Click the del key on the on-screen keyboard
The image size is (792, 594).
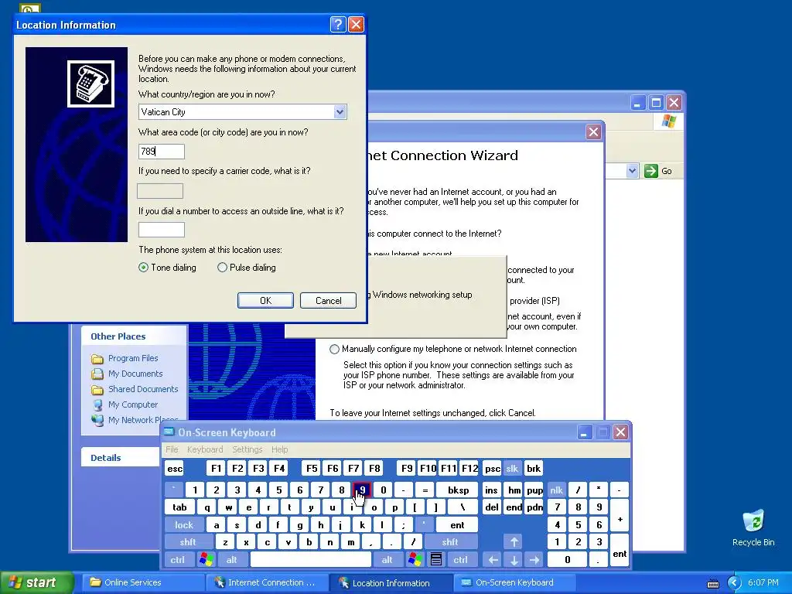click(x=491, y=507)
